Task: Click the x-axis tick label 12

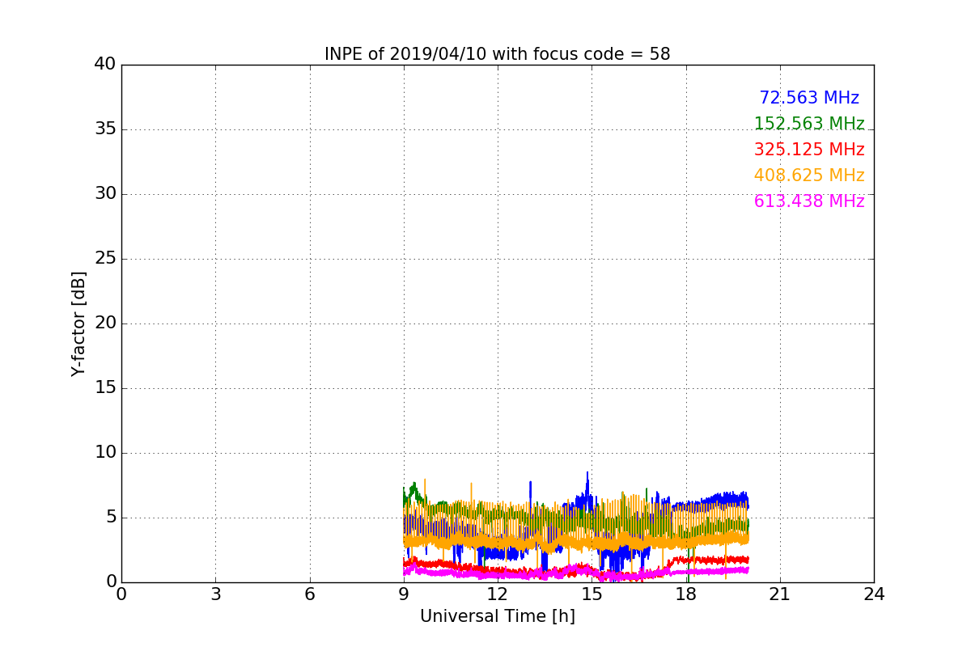Action: coord(498,594)
